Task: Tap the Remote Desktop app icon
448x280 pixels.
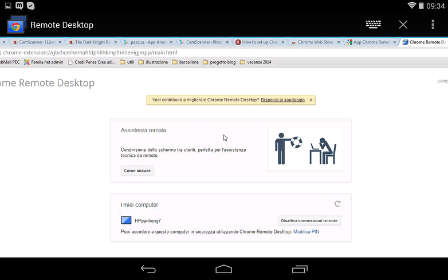Action: [17, 25]
